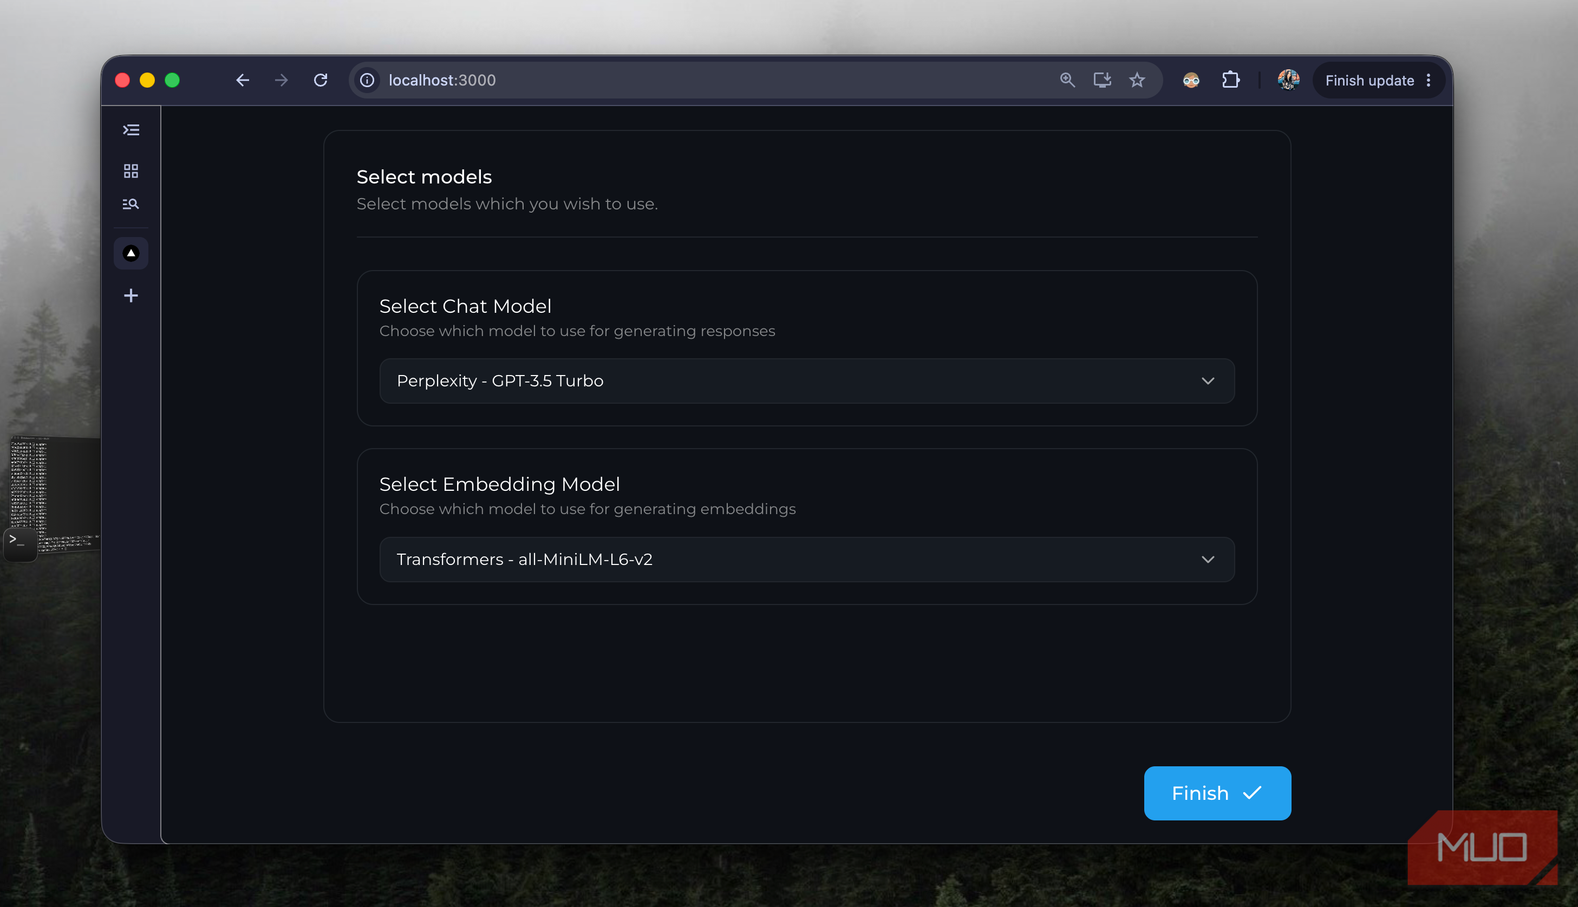Open Terminal icon on left edge

pyautogui.click(x=20, y=544)
